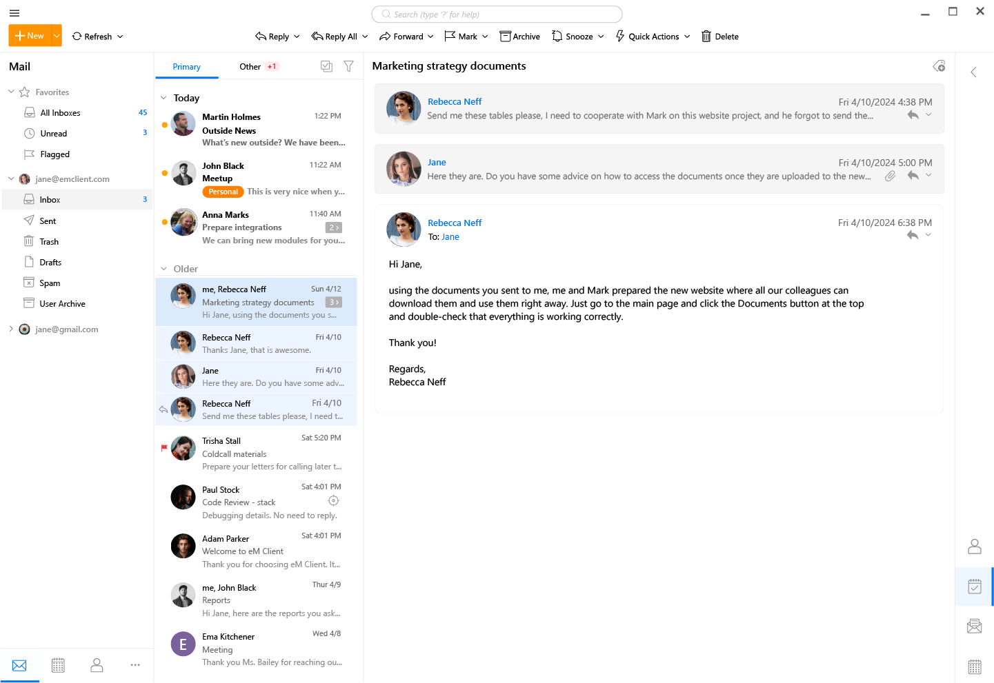This screenshot has width=994, height=683.
Task: Open the hamburger menu
Action: [14, 12]
